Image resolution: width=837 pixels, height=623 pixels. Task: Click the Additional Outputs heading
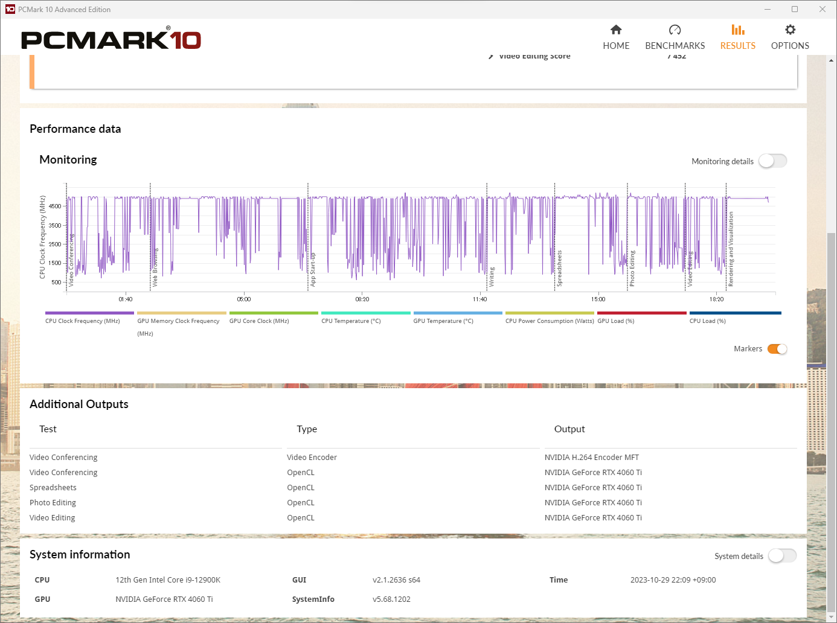79,404
